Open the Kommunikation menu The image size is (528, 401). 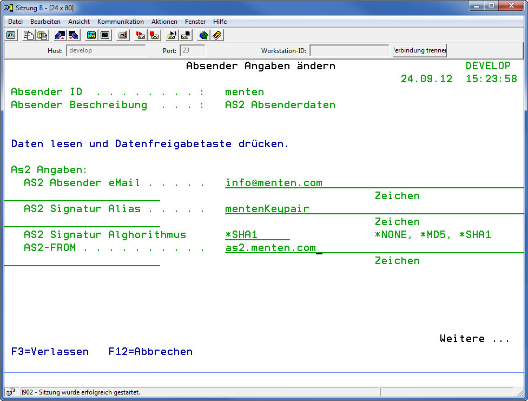pos(121,22)
